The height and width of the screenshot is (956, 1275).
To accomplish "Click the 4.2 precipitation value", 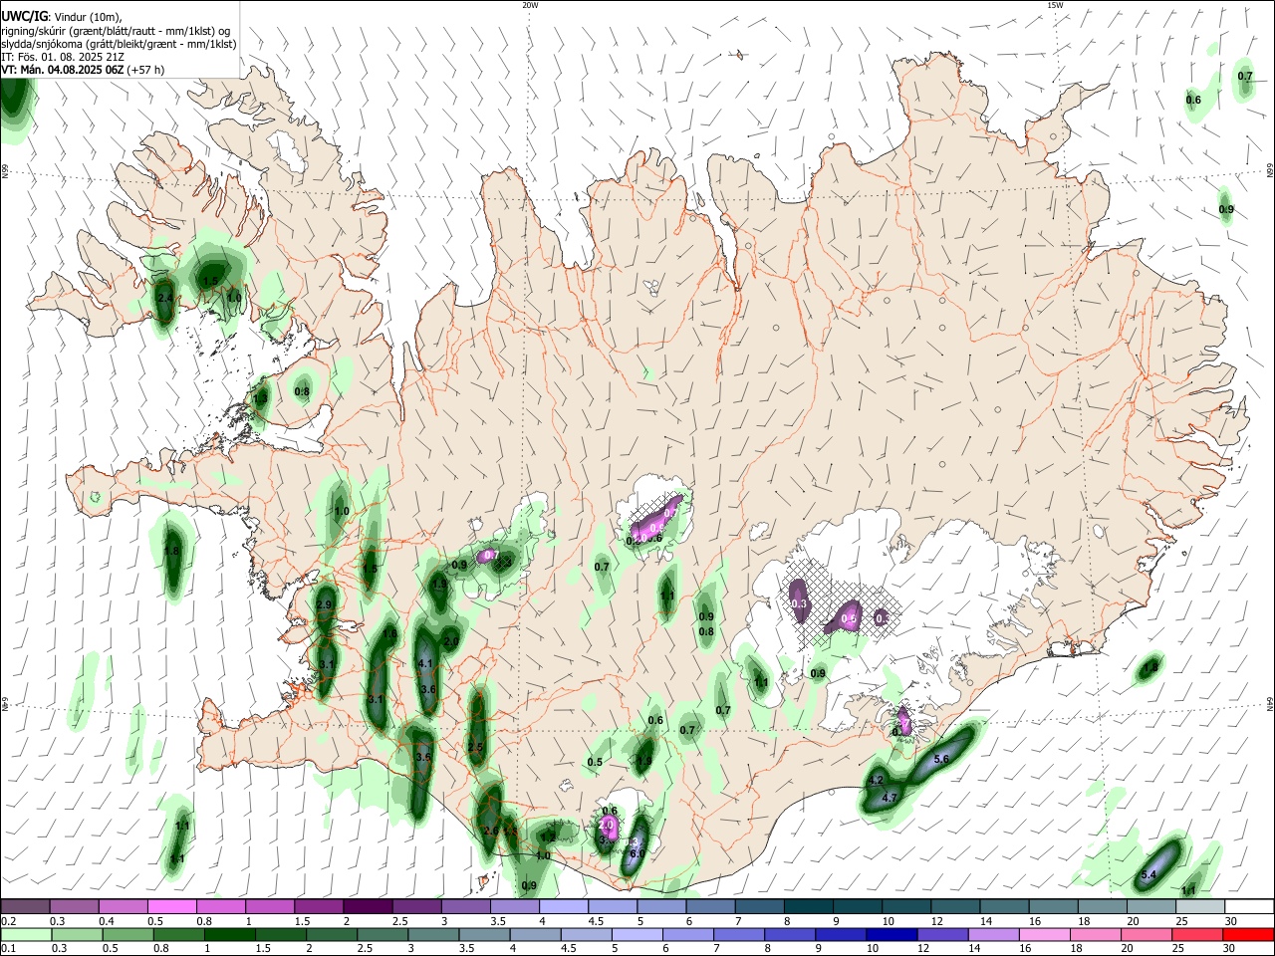I will click(x=877, y=780).
